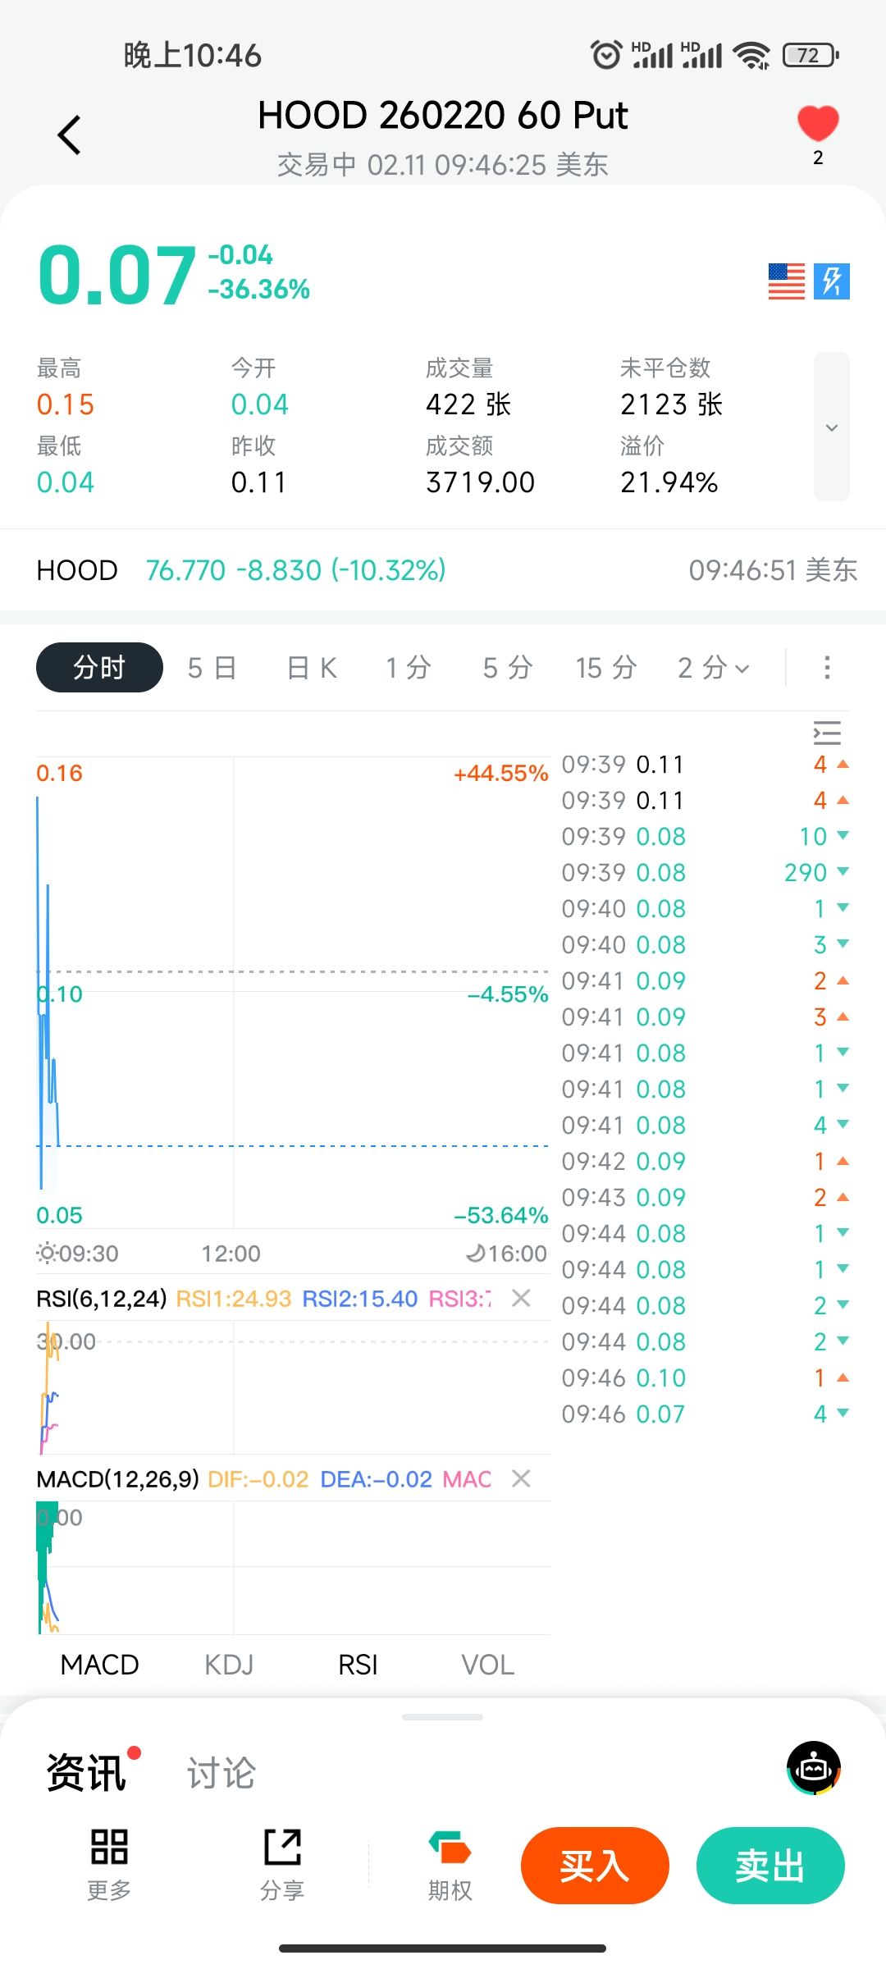The image size is (886, 1969).
Task: Open the 2分 interval dropdown
Action: [x=713, y=668]
